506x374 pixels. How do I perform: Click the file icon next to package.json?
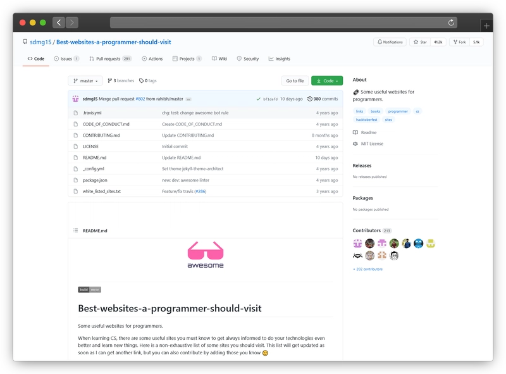point(75,180)
